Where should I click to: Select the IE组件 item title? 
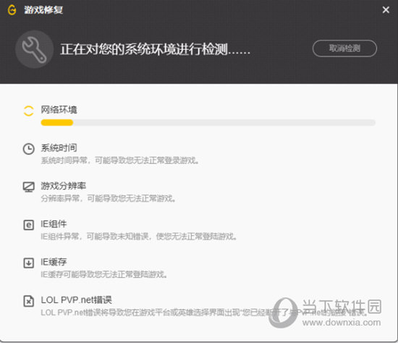coord(54,224)
